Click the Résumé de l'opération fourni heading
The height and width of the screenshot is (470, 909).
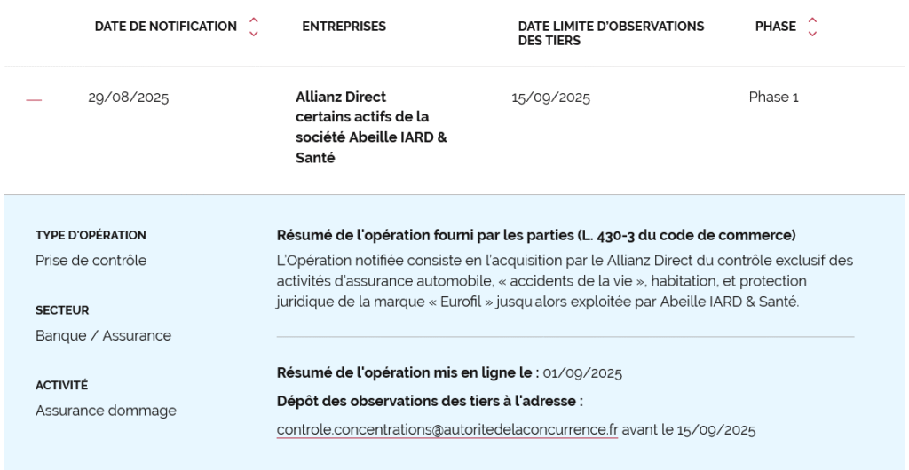[536, 236]
